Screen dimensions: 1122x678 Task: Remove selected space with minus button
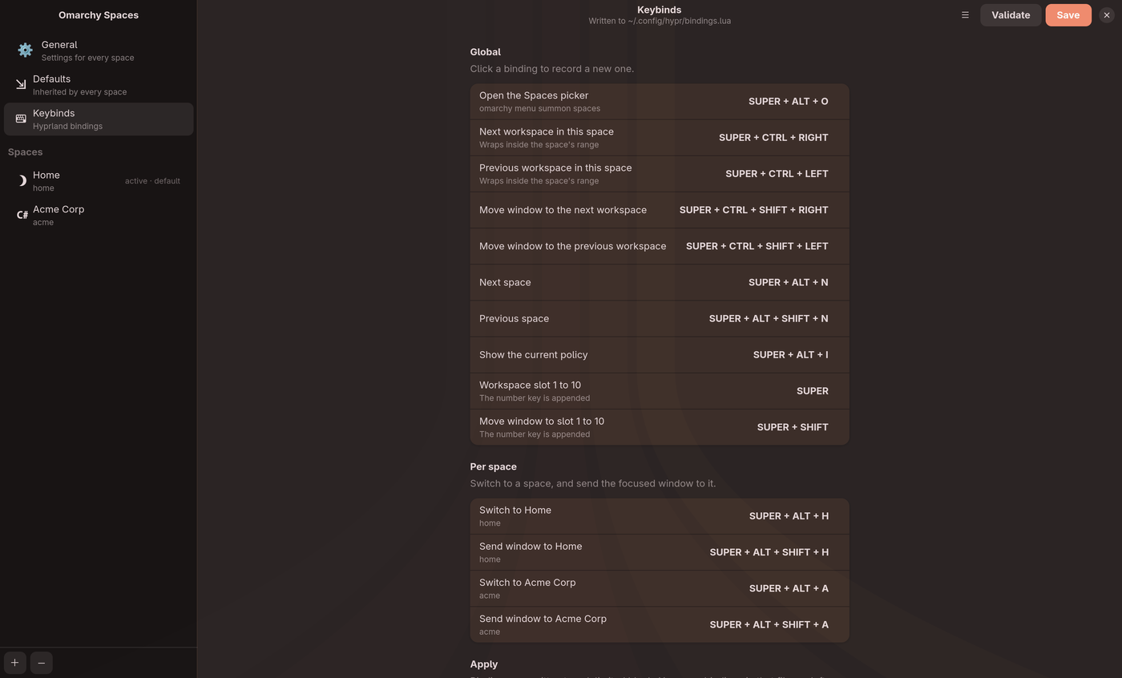(42, 663)
